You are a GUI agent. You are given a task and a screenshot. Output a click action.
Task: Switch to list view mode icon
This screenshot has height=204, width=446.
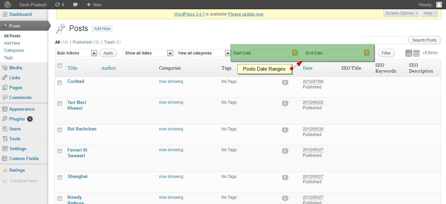point(409,53)
